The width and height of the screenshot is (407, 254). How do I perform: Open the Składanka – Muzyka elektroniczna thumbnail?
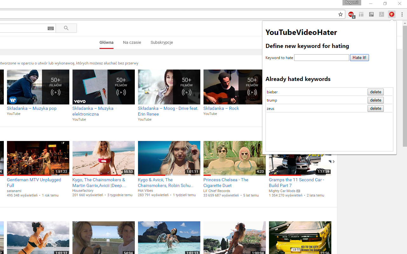tap(104, 87)
